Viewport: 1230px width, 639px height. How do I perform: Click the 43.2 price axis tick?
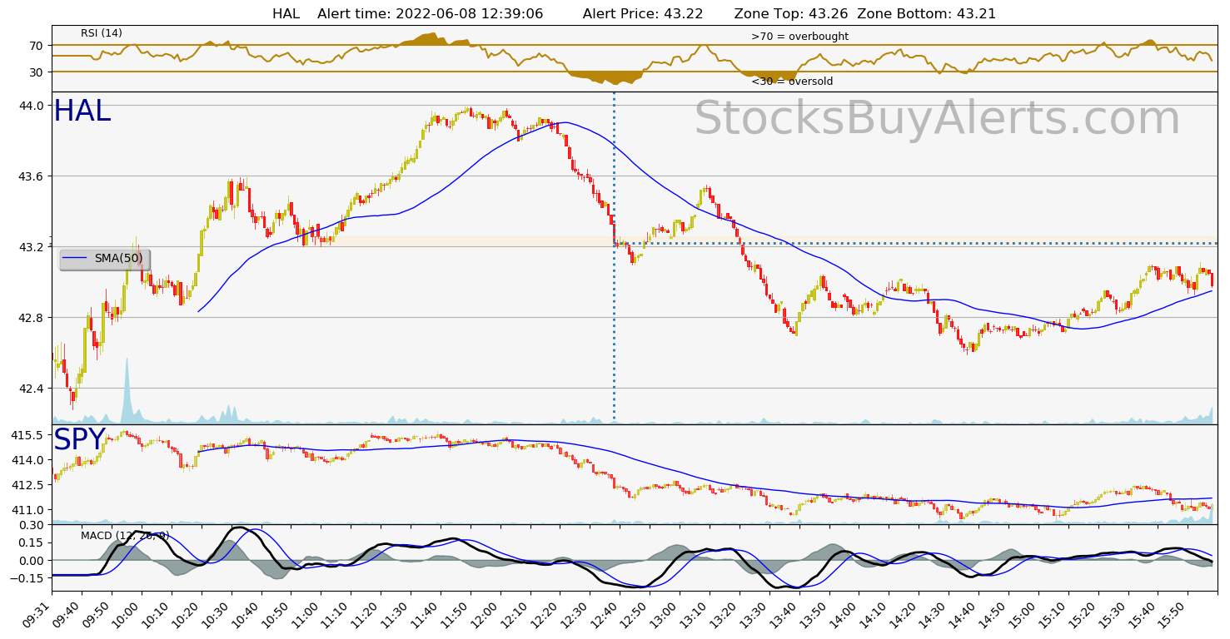[x=32, y=247]
